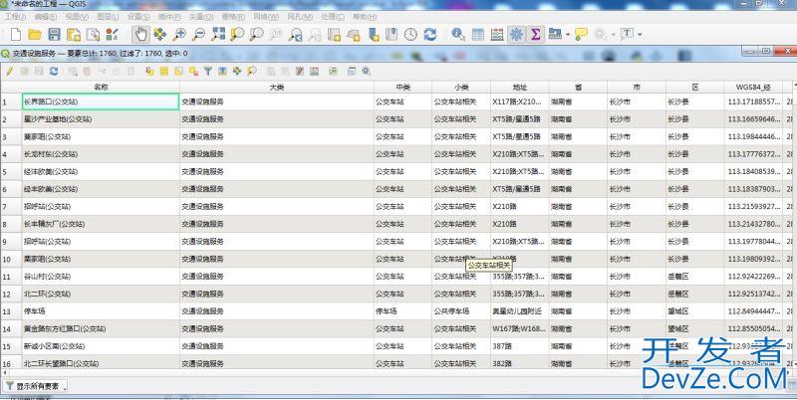Screen dimensions: 797x400
Task: Open the 图层 menu
Action: click(x=108, y=17)
